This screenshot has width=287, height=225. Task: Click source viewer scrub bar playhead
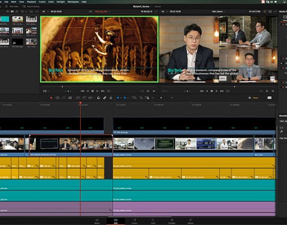[x=62, y=87]
